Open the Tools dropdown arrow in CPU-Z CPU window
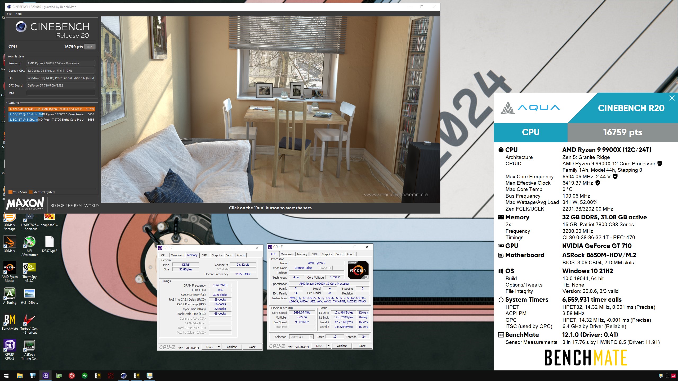The height and width of the screenshot is (381, 678). (329, 346)
